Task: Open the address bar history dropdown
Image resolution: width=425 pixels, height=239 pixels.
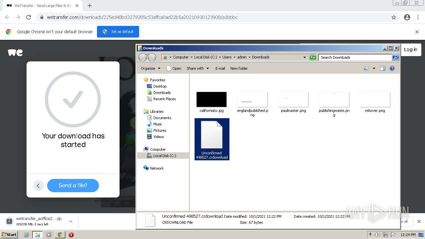Action: click(x=304, y=57)
